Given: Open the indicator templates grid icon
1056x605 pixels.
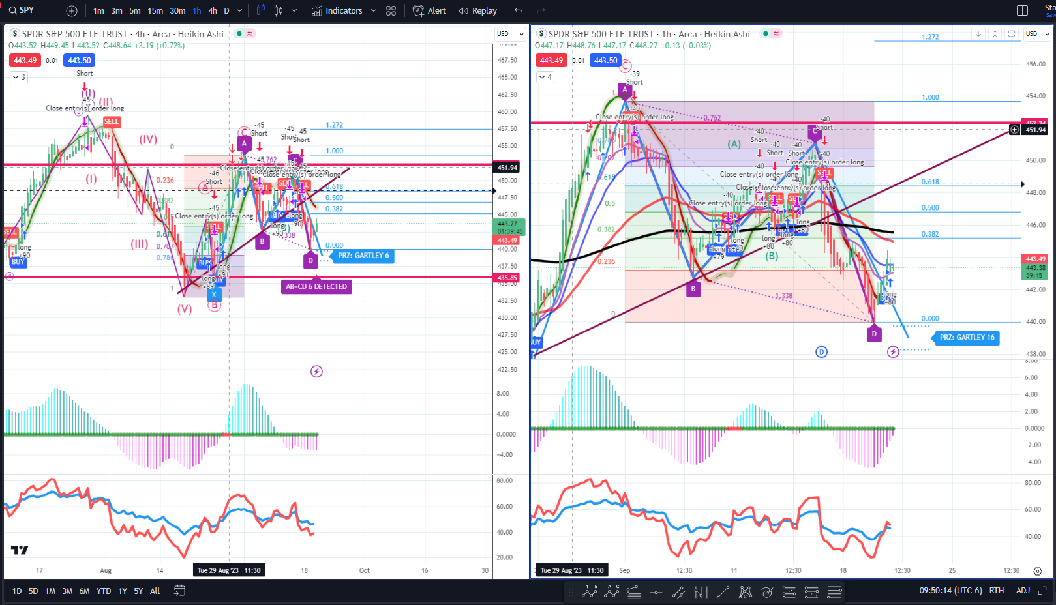Looking at the screenshot, I should pos(391,11).
